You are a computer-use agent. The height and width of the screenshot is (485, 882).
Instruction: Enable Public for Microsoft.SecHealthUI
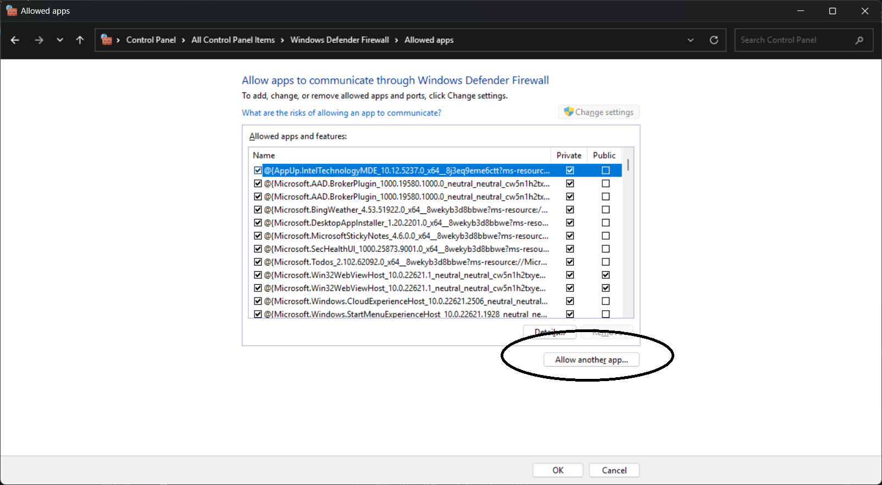(x=606, y=249)
